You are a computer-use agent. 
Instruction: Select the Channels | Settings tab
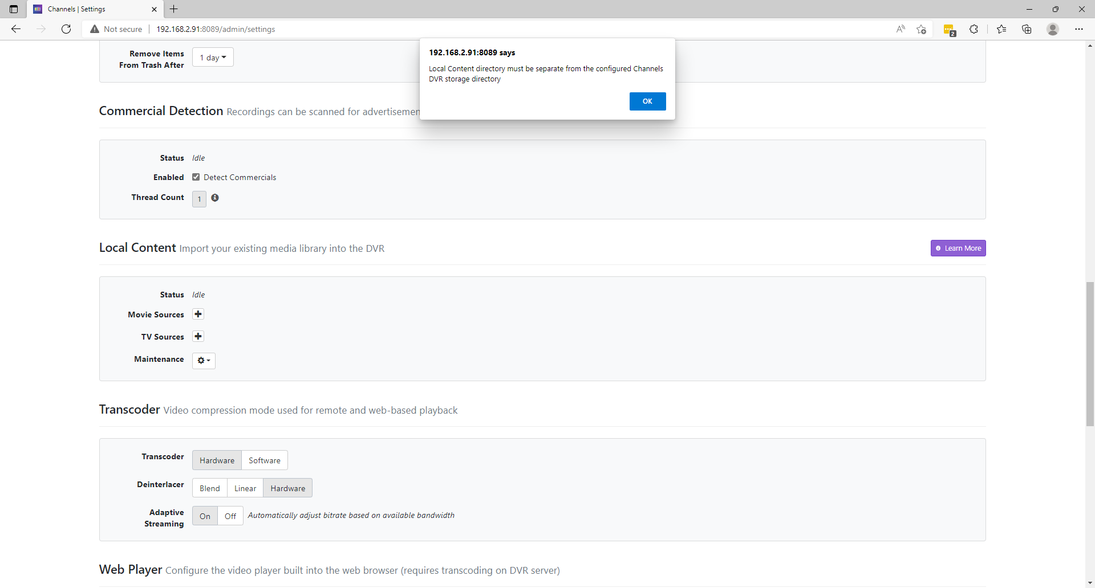click(91, 9)
